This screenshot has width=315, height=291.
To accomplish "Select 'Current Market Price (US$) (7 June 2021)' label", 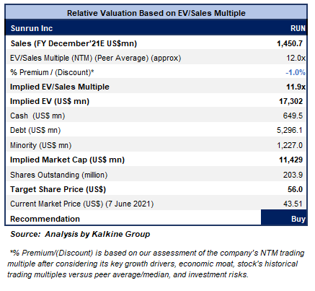I will point(81,204).
